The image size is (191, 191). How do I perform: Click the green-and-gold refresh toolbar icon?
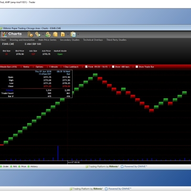coord(48,34)
